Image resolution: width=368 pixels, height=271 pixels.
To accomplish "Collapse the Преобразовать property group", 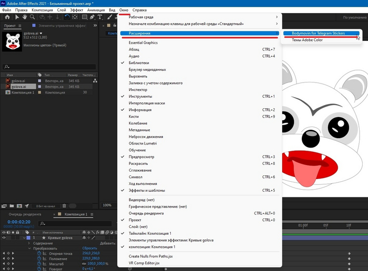I will tap(29, 248).
